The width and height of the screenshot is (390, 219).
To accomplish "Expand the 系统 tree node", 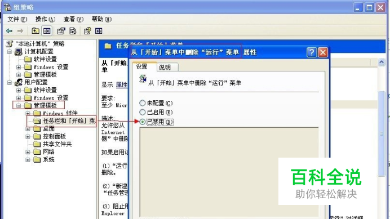I will click(28, 159).
